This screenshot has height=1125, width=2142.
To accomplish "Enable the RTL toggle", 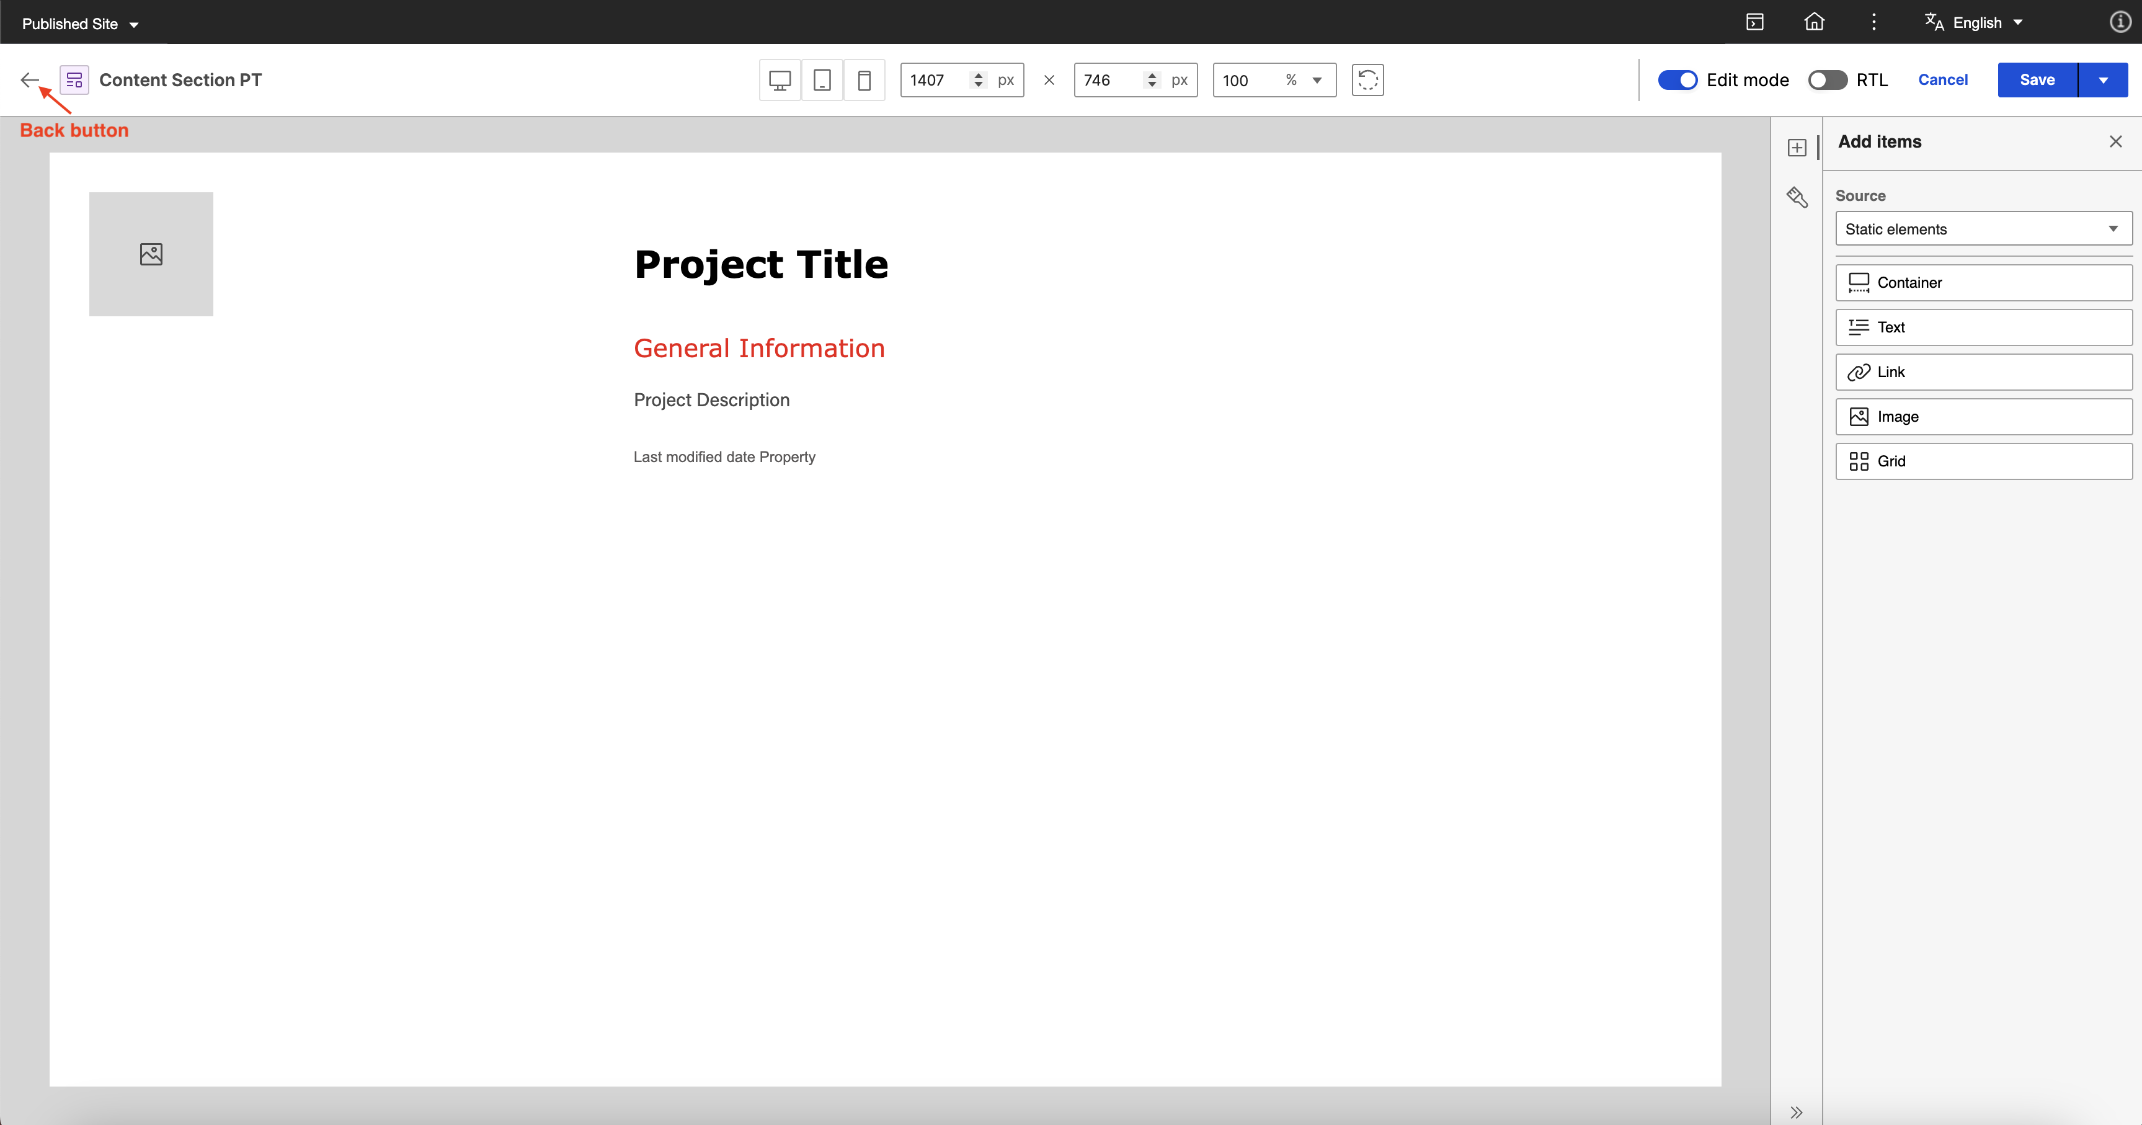I will (x=1827, y=80).
